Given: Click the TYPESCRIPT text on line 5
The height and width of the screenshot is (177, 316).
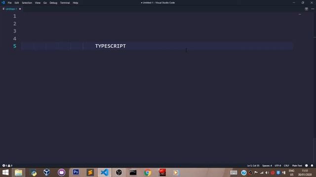Looking at the screenshot, I should 111,46.
